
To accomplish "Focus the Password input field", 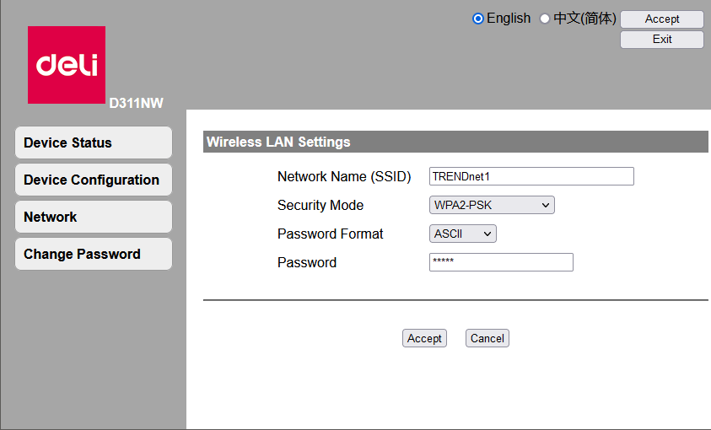I will point(501,262).
